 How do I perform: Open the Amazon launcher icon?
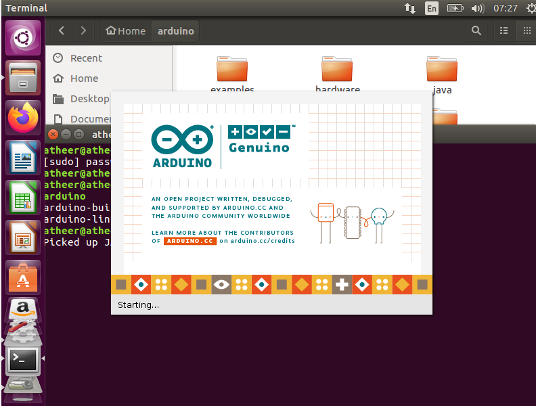[22, 310]
